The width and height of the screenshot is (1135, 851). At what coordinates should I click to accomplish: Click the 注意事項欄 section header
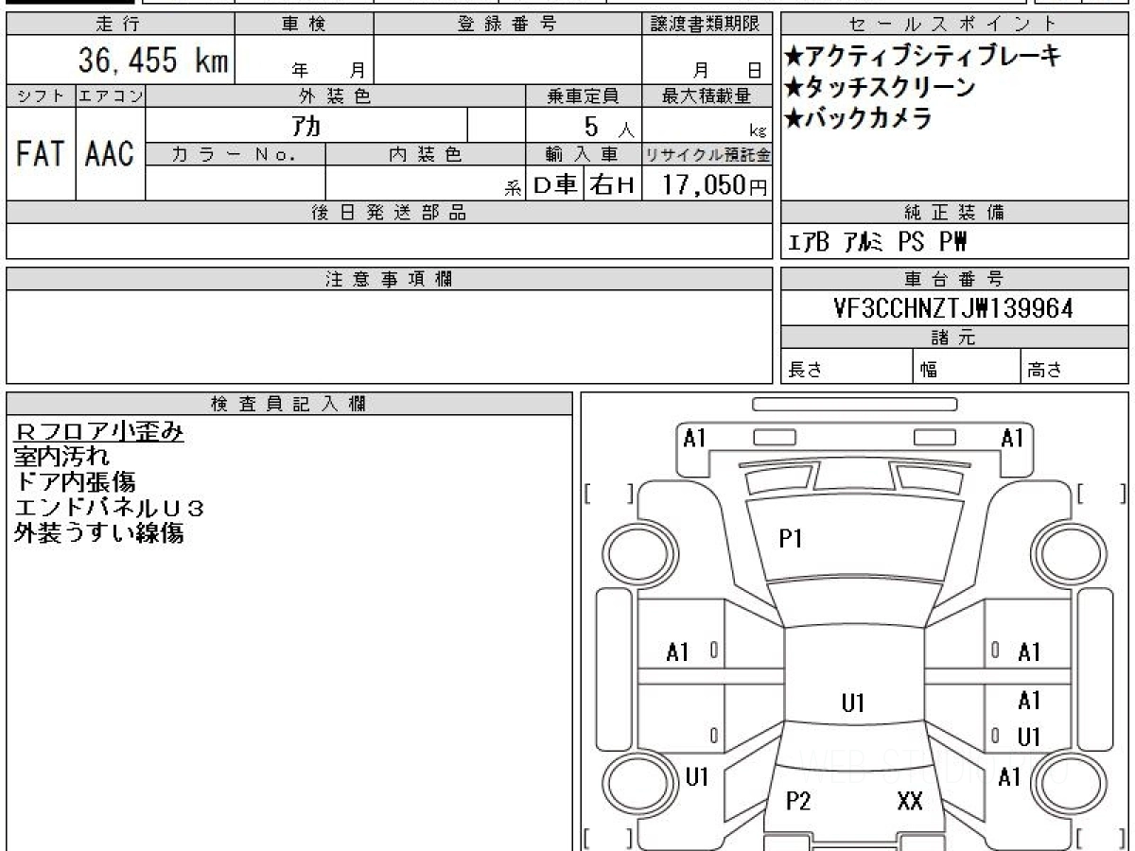pos(389,279)
